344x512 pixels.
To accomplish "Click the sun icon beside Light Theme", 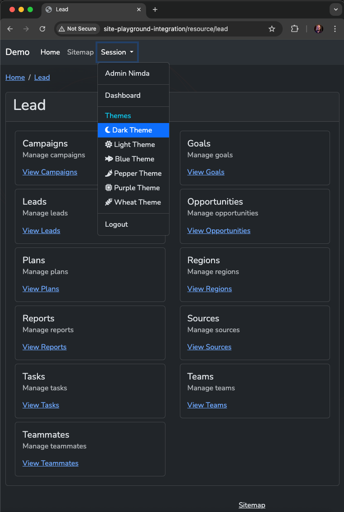I will (x=109, y=145).
